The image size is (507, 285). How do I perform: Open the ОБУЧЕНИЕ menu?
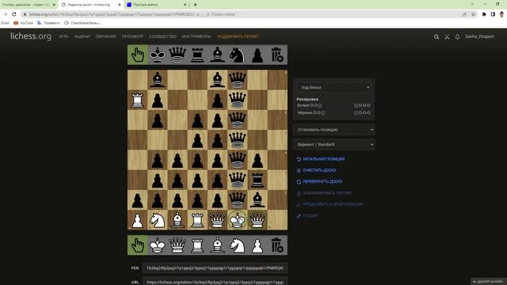(105, 36)
